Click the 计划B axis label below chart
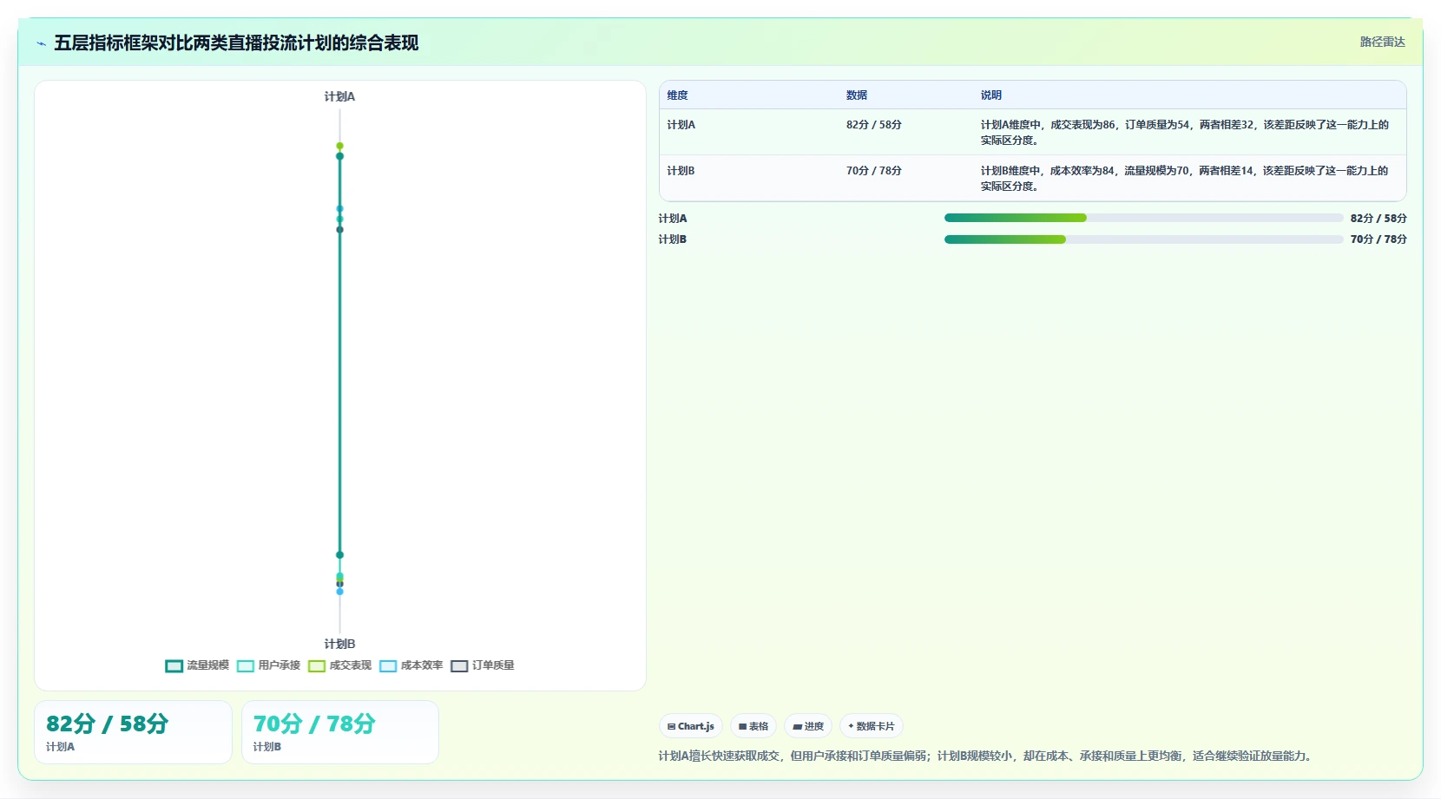This screenshot has height=799, width=1441. tap(339, 644)
